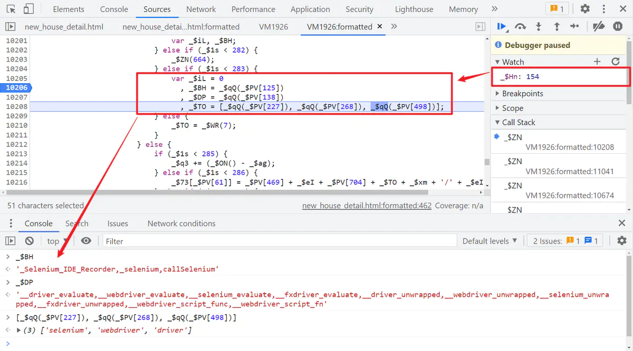Follow the new_house_detail.html:formatted:462 link
The width and height of the screenshot is (633, 351).
367,206
